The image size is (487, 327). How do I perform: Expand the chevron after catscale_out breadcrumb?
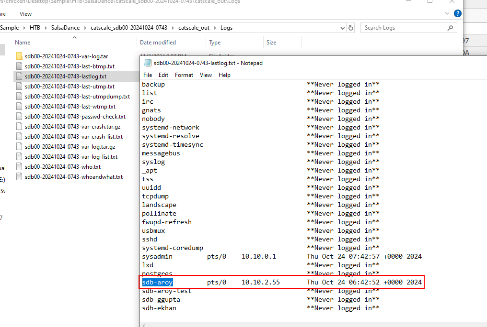[x=215, y=28]
